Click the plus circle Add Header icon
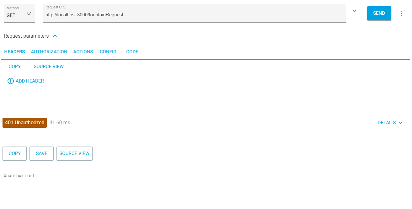412x209 pixels. [11, 81]
